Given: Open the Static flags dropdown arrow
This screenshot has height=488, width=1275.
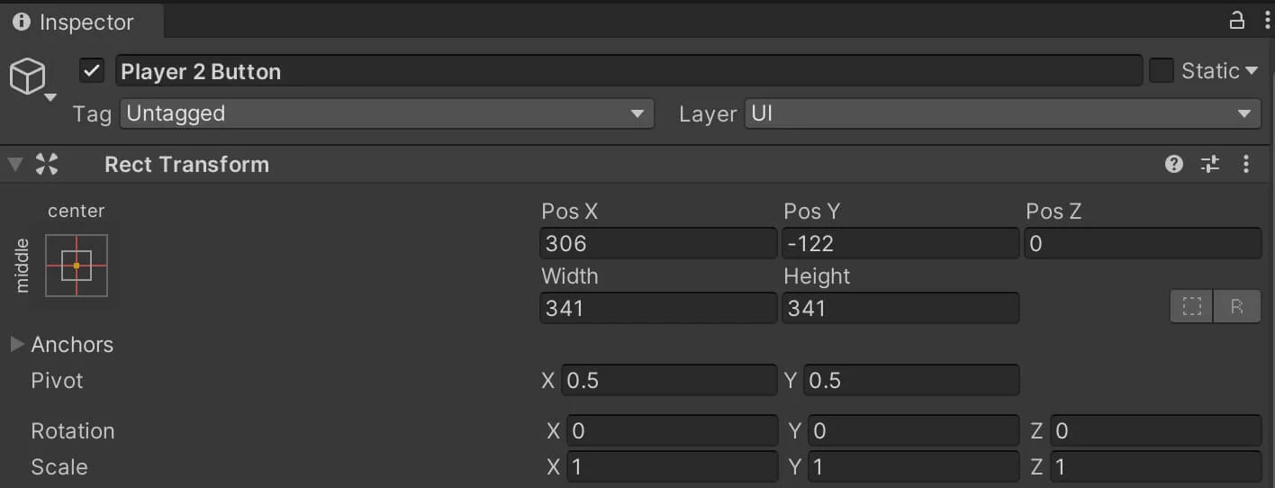Looking at the screenshot, I should click(1251, 71).
